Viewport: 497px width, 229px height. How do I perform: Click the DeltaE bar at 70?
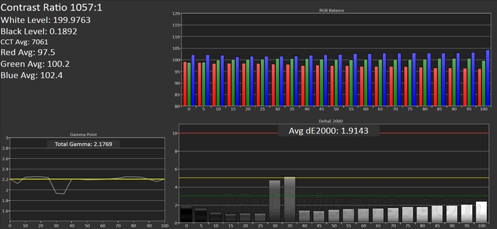[x=393, y=215]
